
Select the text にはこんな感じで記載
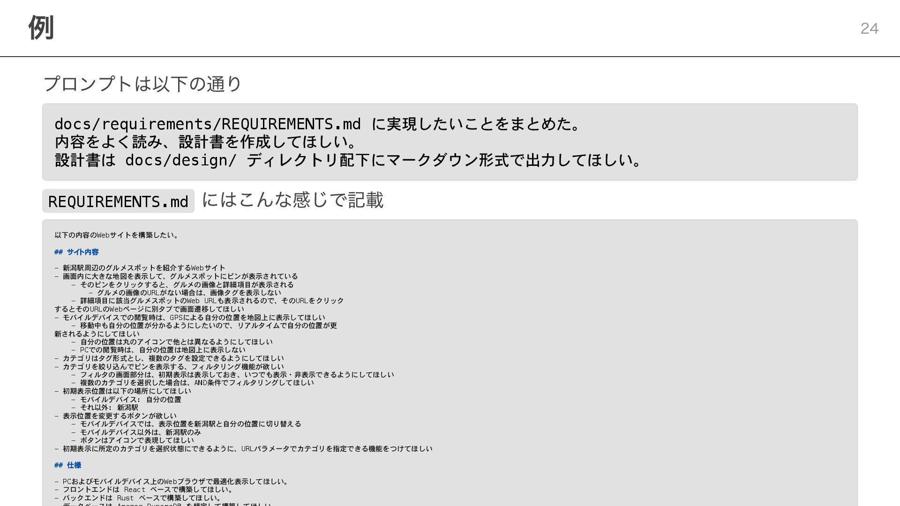(293, 200)
